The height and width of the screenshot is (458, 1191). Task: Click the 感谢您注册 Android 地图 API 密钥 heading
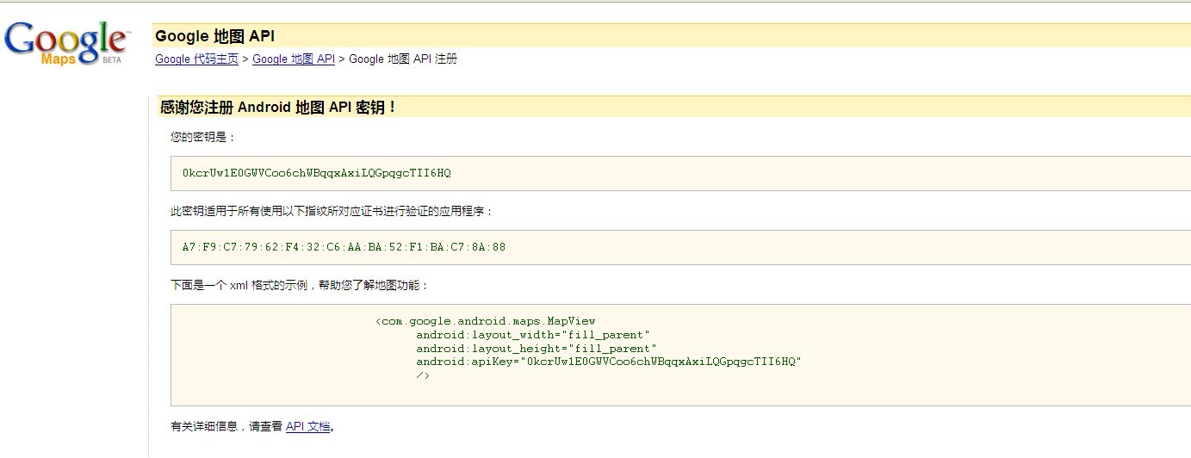tap(278, 108)
